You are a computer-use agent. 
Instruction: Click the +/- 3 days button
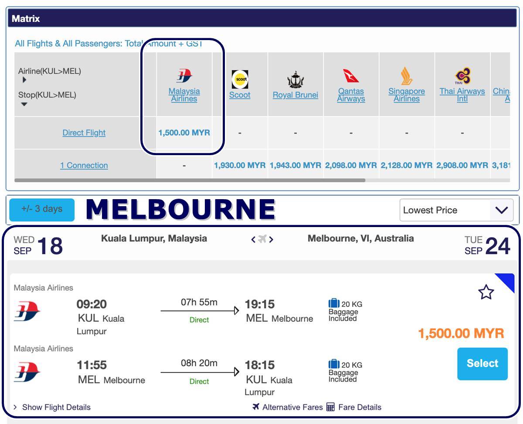(x=42, y=210)
